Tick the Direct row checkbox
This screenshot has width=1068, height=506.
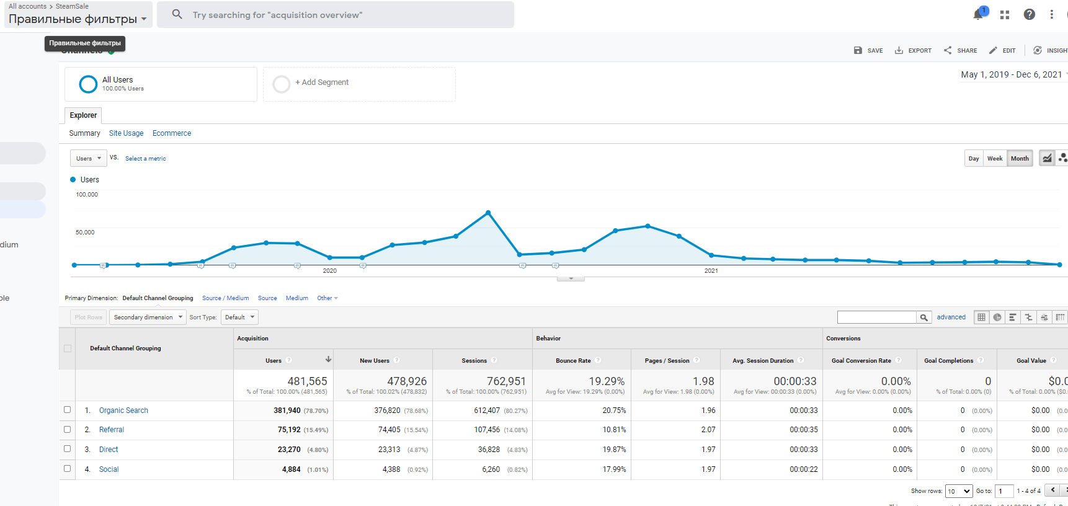pos(67,449)
